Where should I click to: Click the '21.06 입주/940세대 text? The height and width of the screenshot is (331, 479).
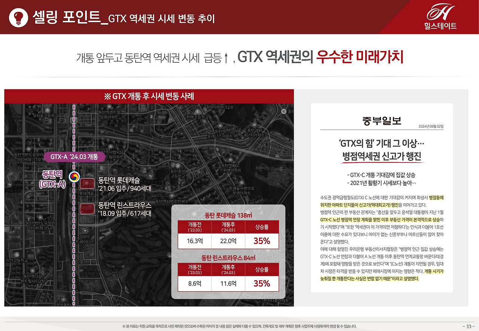tap(125, 189)
